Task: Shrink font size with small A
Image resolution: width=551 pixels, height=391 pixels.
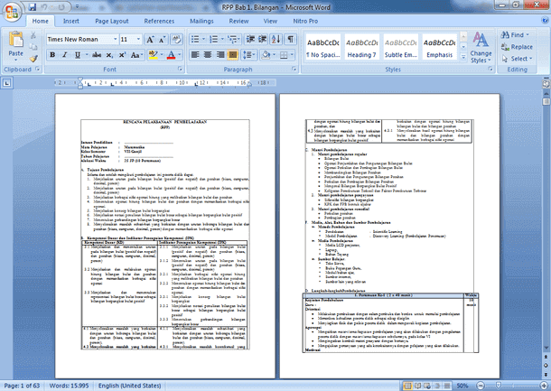Action: point(162,40)
